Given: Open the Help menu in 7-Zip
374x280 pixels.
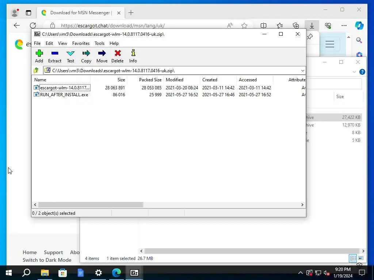Looking at the screenshot, I should click(114, 43).
